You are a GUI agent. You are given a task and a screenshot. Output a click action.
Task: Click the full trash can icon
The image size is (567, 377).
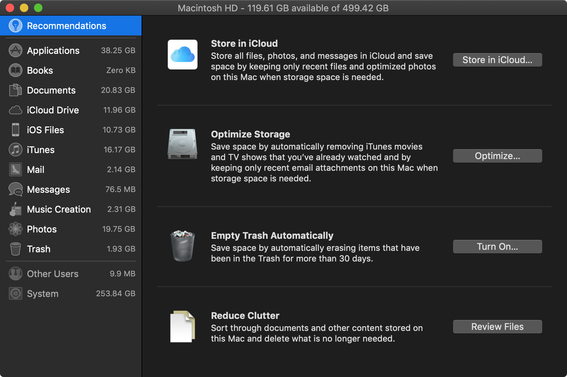183,246
